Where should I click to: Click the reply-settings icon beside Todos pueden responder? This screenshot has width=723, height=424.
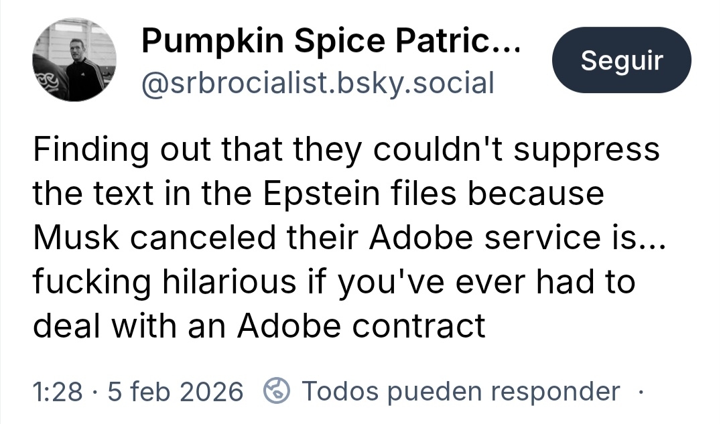[277, 391]
